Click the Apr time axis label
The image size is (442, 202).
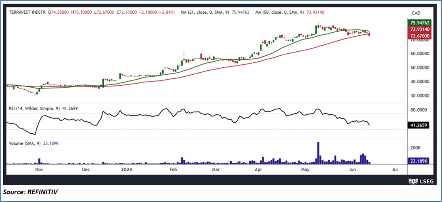pos(259,170)
